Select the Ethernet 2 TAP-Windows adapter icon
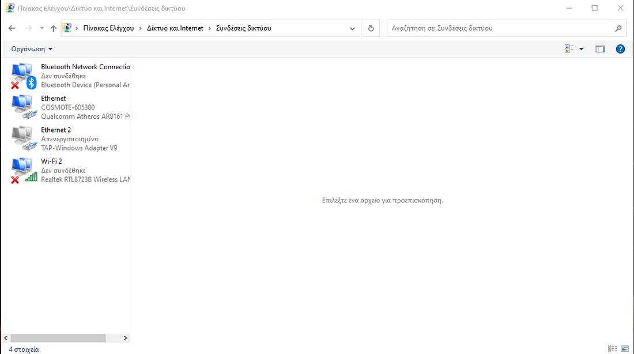 coord(23,139)
